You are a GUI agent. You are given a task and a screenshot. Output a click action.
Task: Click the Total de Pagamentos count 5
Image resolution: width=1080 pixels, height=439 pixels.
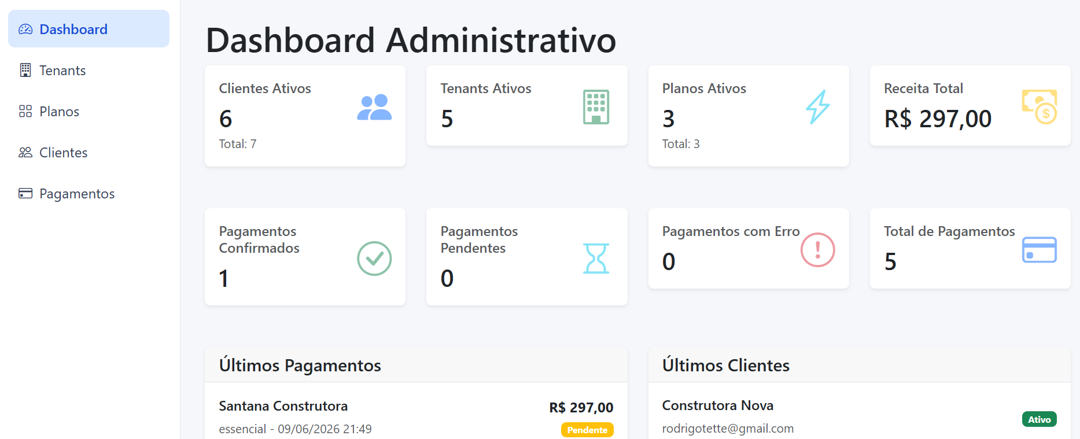[890, 262]
